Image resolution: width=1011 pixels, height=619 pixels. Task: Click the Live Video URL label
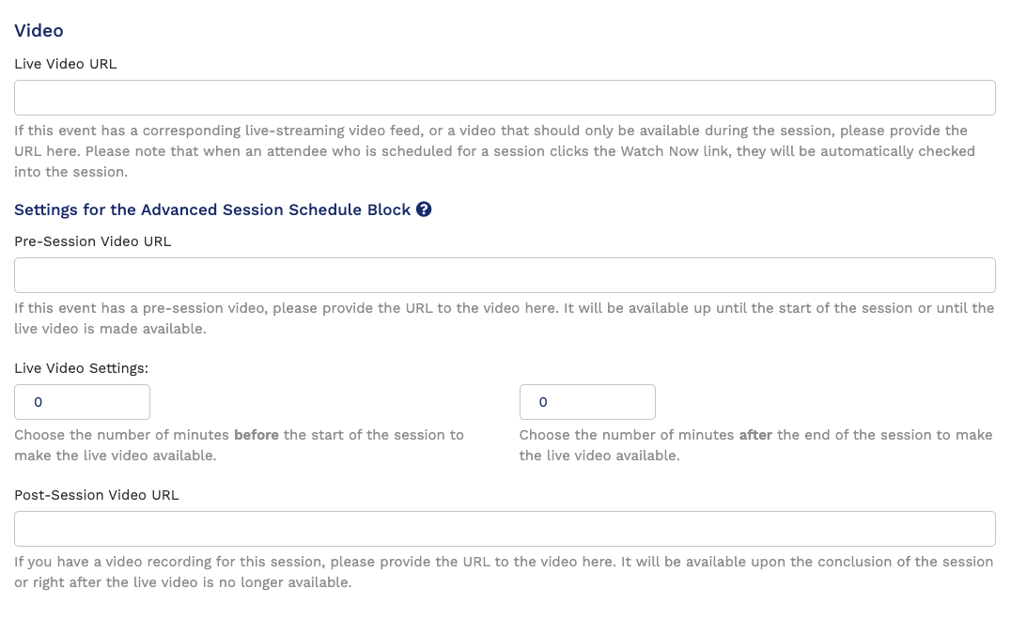pos(65,63)
